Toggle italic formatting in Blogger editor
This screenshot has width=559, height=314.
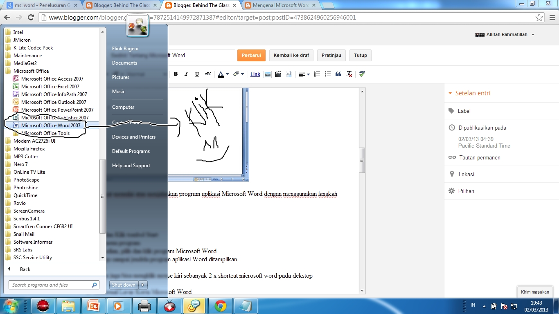186,74
